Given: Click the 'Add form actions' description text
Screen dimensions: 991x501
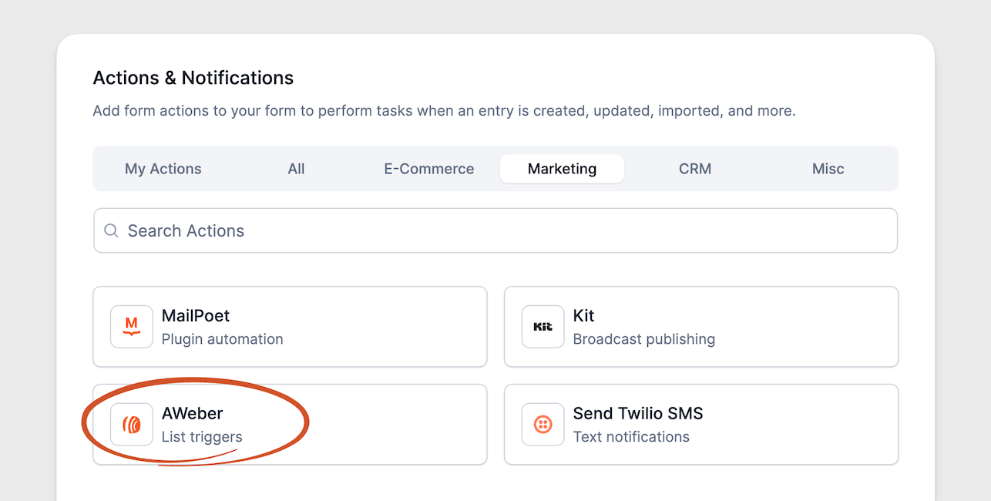Looking at the screenshot, I should 444,111.
